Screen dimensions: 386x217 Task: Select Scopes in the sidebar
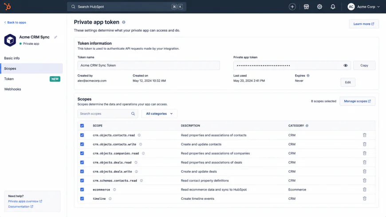coord(32,69)
